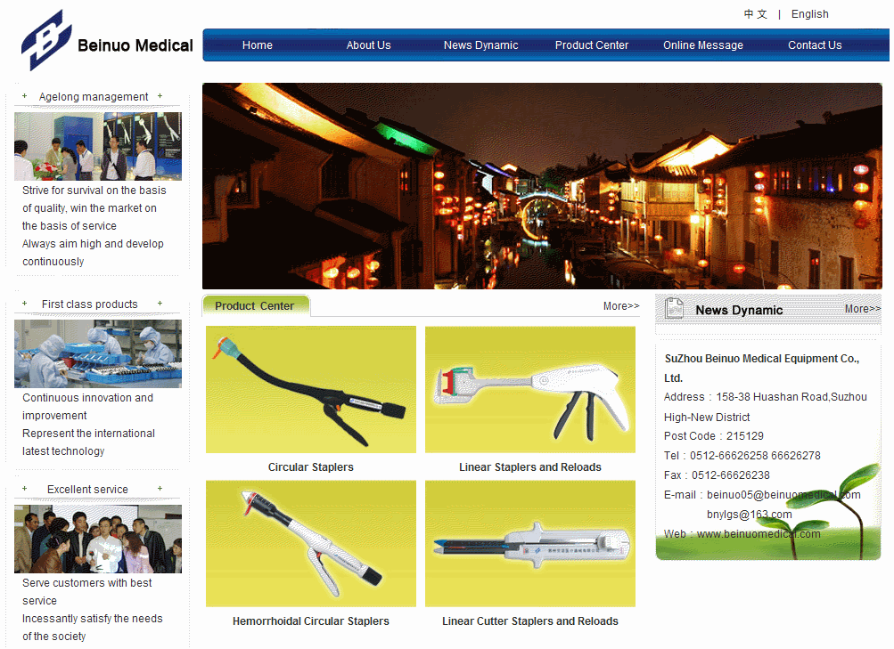The image size is (894, 649).
Task: View the Hemorrhoidal Circular Staplers product image
Action: coord(311,544)
